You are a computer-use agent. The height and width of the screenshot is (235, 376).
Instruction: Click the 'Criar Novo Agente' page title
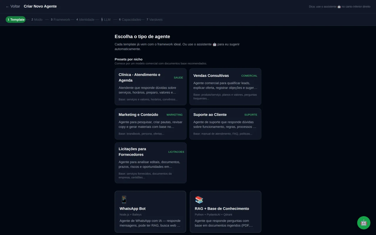(40, 6)
